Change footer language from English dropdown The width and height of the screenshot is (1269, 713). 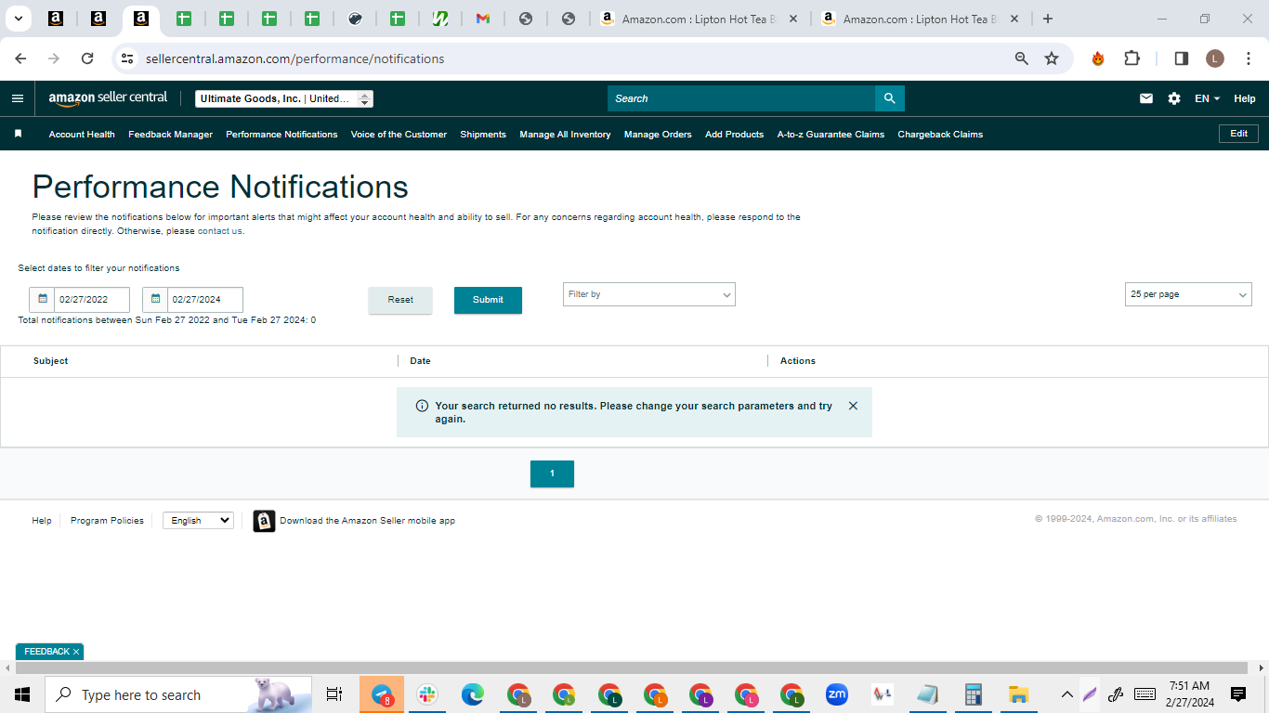(x=198, y=521)
